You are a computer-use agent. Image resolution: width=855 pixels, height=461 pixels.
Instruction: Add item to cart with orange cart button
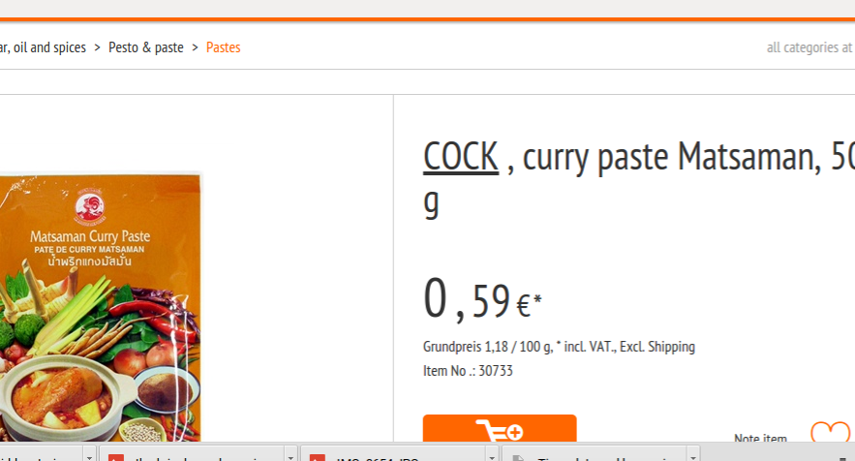pyautogui.click(x=500, y=428)
